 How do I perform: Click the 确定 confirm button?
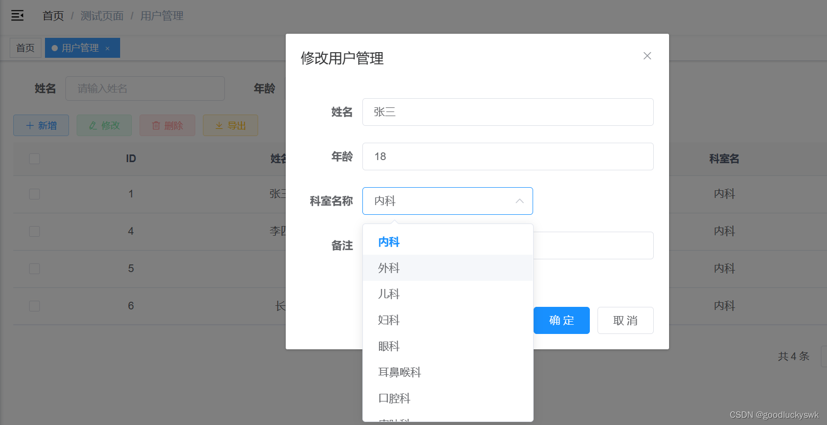coord(561,321)
